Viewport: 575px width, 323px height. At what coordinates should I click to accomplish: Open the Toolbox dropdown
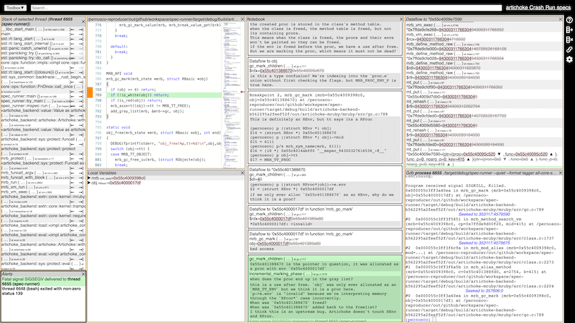[15, 8]
